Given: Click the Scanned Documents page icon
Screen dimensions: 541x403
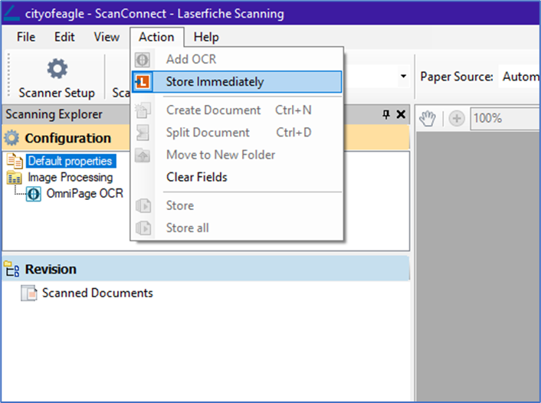Looking at the screenshot, I should click(29, 293).
